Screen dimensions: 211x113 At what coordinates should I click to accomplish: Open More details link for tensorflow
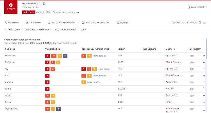coord(99,56)
